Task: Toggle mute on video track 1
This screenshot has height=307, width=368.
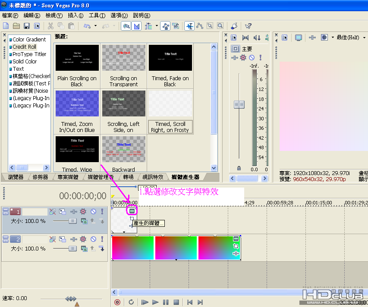Action: pos(93,211)
